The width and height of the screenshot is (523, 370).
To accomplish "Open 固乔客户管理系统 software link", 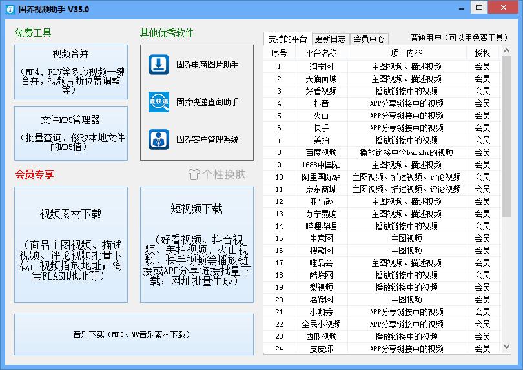I will pyautogui.click(x=207, y=139).
